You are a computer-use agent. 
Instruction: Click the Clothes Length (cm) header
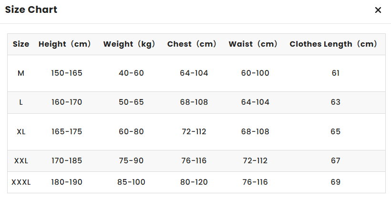(x=333, y=44)
